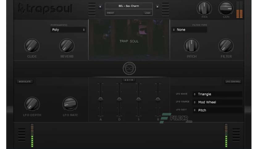Click the LFO RATE knob

pos(70,104)
